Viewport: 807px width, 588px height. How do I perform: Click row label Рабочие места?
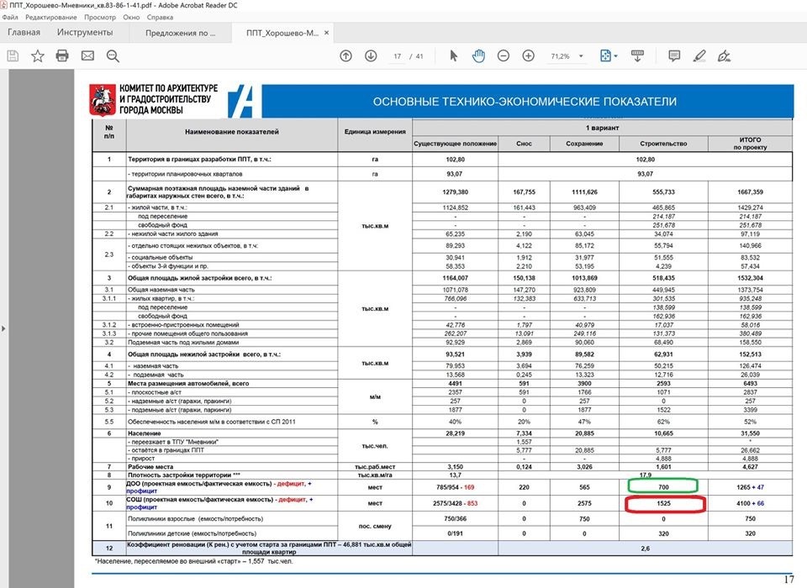[150, 466]
